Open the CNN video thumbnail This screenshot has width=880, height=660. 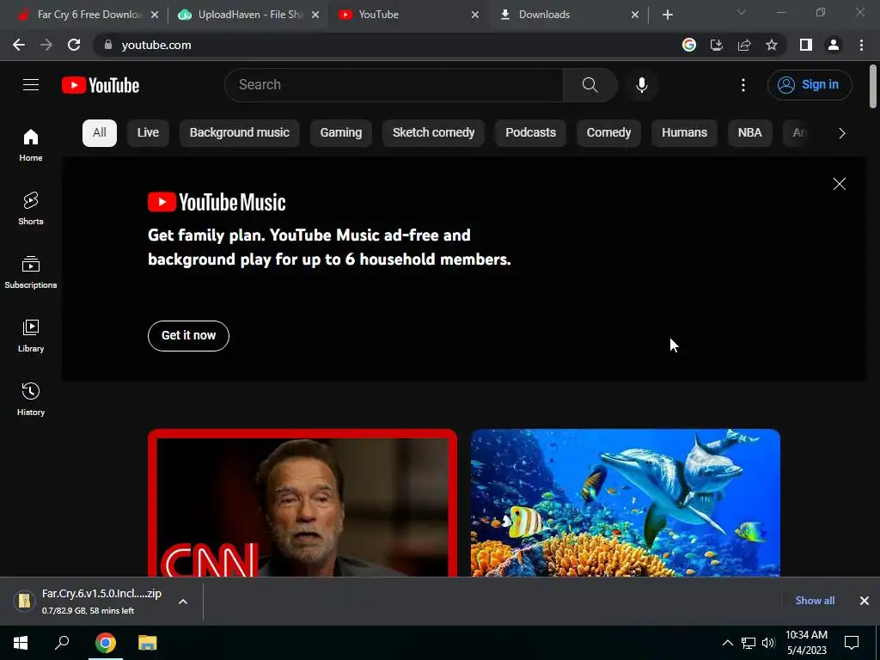[302, 503]
